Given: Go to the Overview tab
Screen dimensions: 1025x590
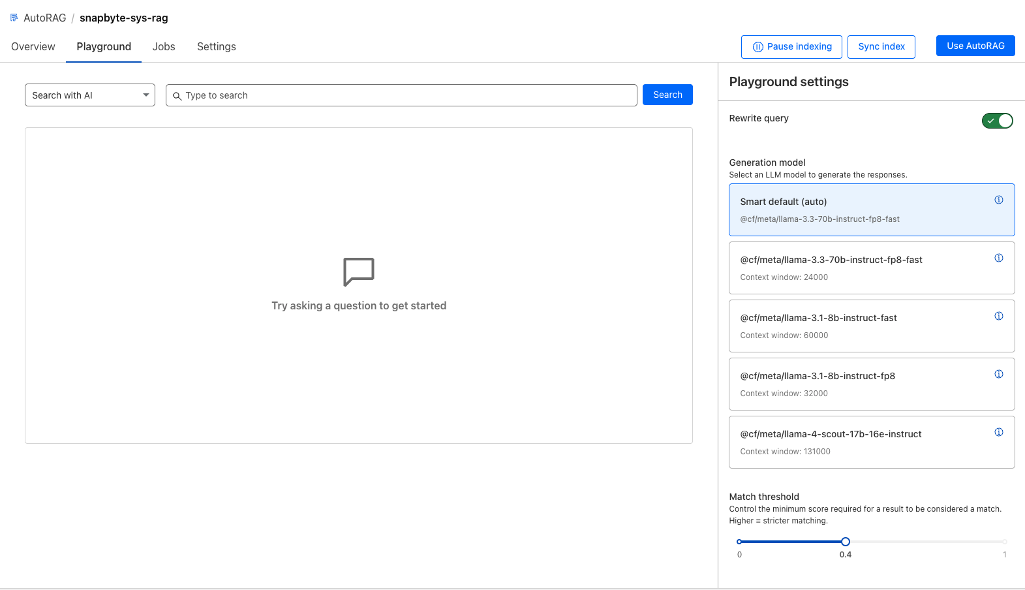Looking at the screenshot, I should tap(33, 47).
